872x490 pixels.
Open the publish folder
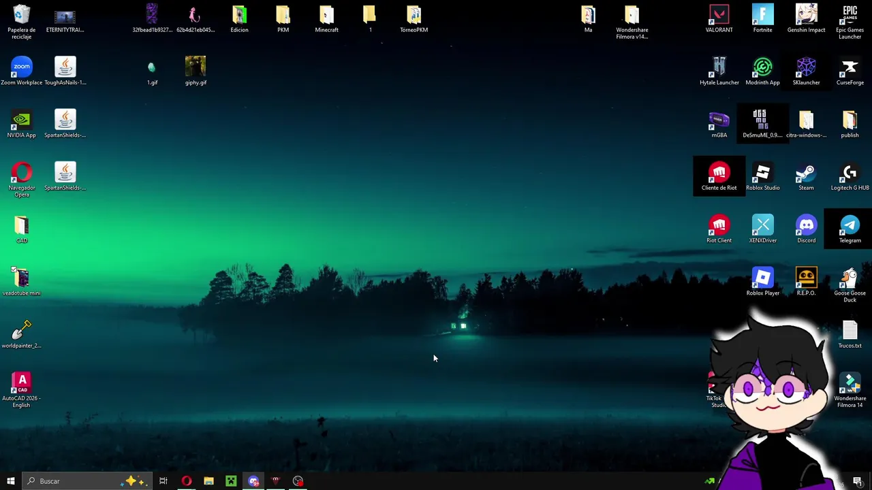[850, 124]
